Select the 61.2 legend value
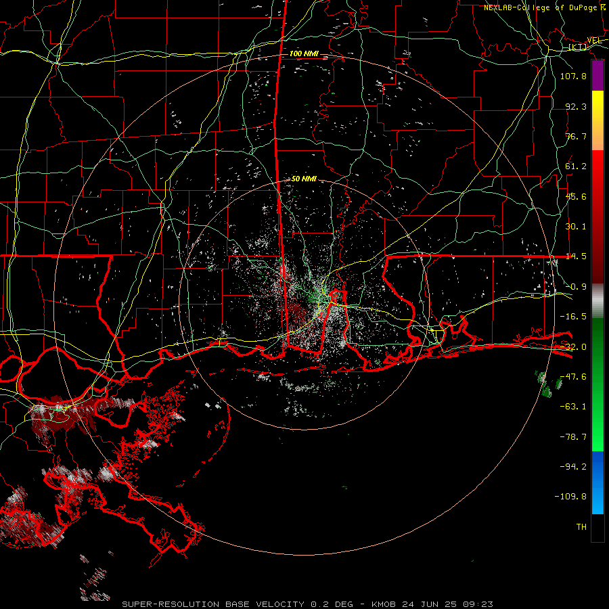 coord(576,166)
